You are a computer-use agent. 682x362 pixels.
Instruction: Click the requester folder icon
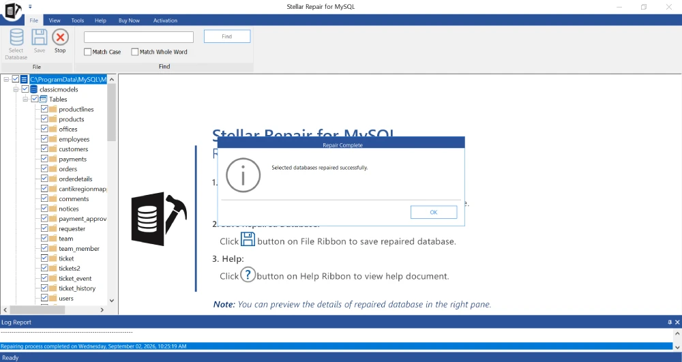click(53, 228)
